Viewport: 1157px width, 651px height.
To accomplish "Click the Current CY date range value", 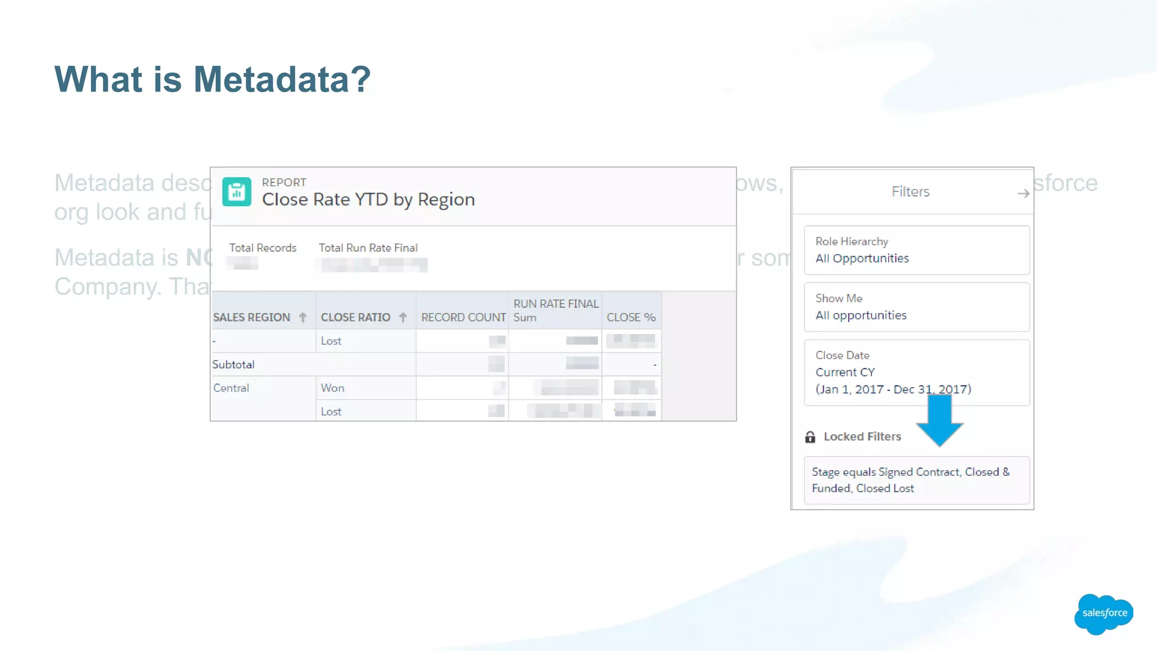I will click(x=893, y=381).
